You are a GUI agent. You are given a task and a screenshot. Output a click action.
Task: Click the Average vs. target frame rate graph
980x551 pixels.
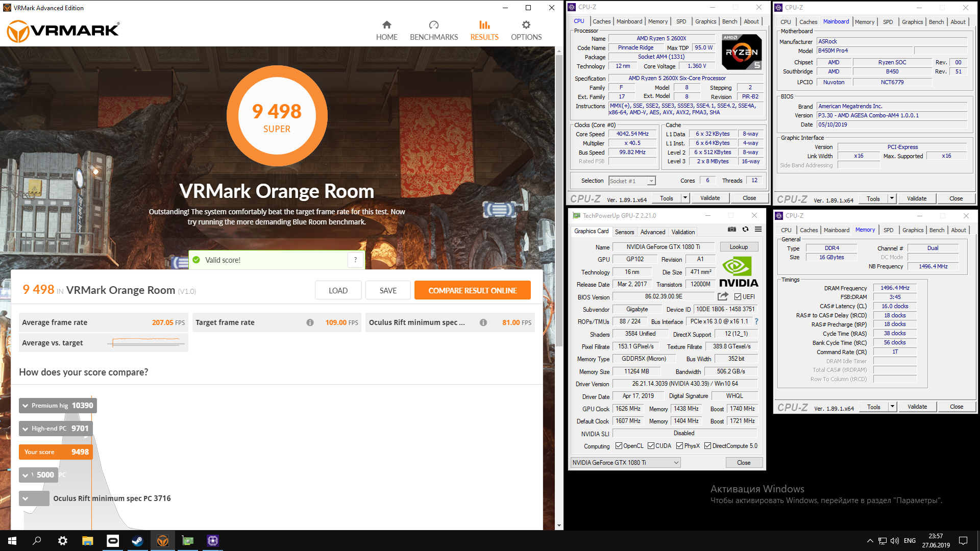pos(146,343)
